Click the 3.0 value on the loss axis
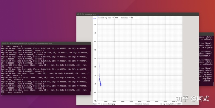The image size is (215, 108). [x=95, y=50]
